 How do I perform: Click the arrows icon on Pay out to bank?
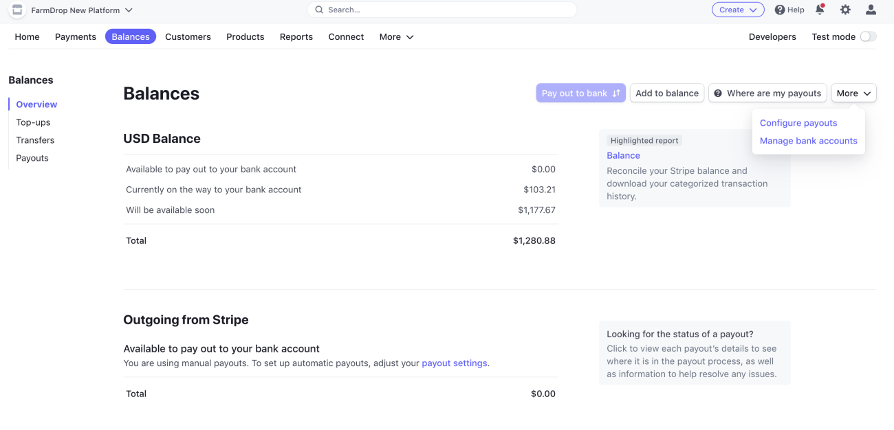616,93
